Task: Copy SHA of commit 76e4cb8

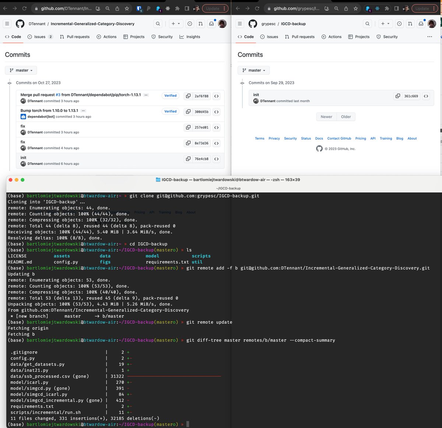Action: click(x=188, y=159)
